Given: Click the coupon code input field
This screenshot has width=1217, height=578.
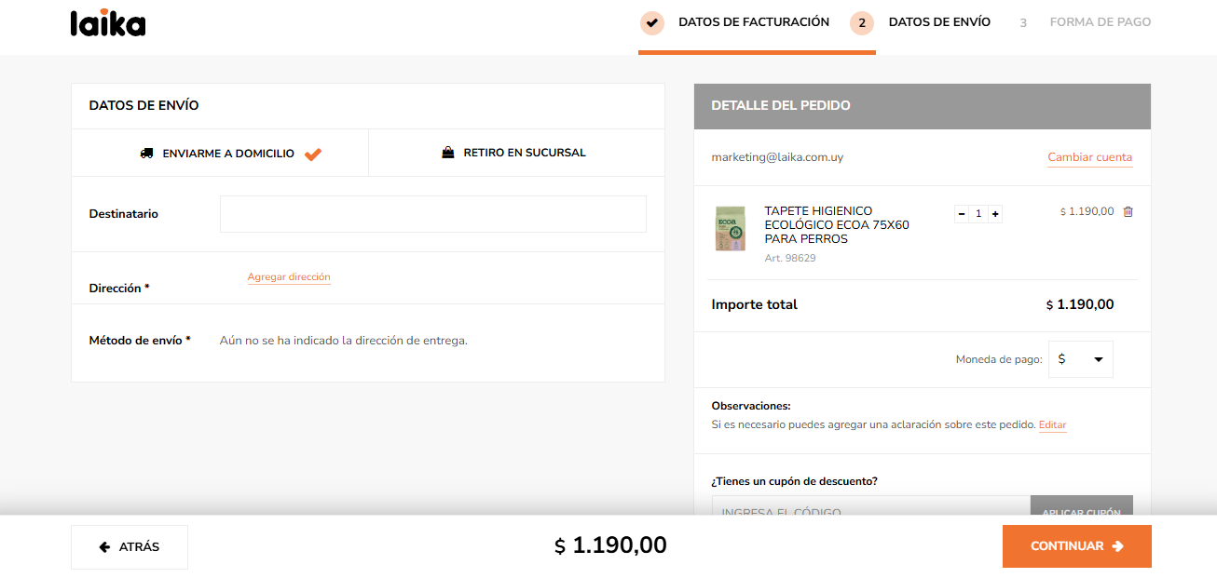Looking at the screenshot, I should 870,507.
